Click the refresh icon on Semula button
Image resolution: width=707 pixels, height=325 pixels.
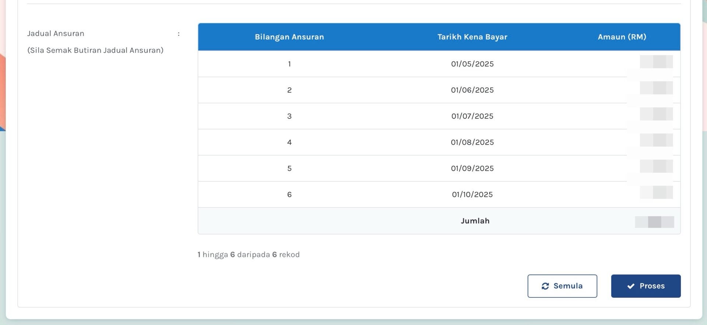[545, 286]
